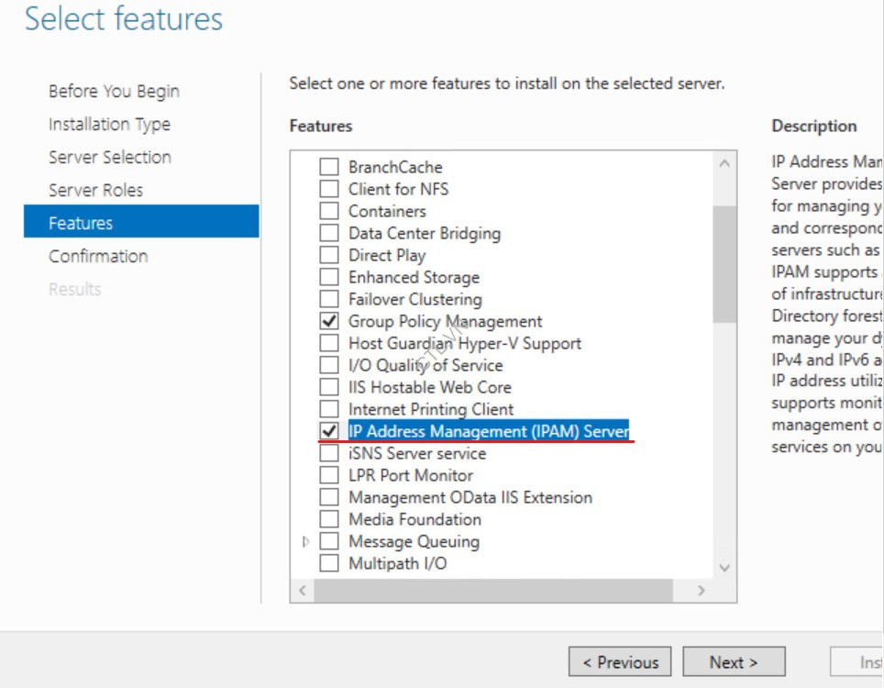Check the Client for NFS checkbox

pyautogui.click(x=328, y=189)
